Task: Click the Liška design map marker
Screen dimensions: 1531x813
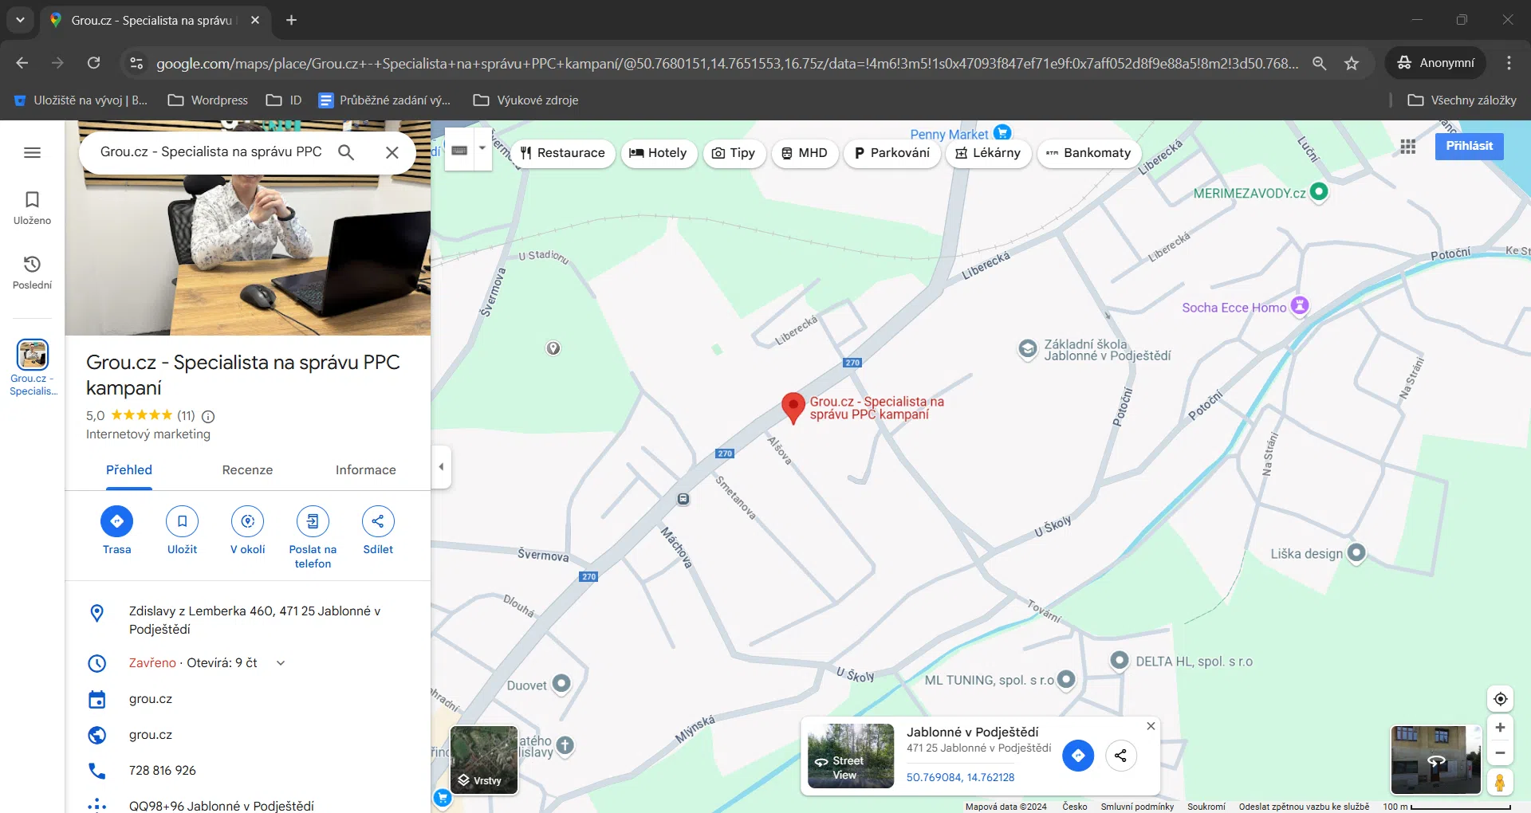Action: (x=1356, y=552)
